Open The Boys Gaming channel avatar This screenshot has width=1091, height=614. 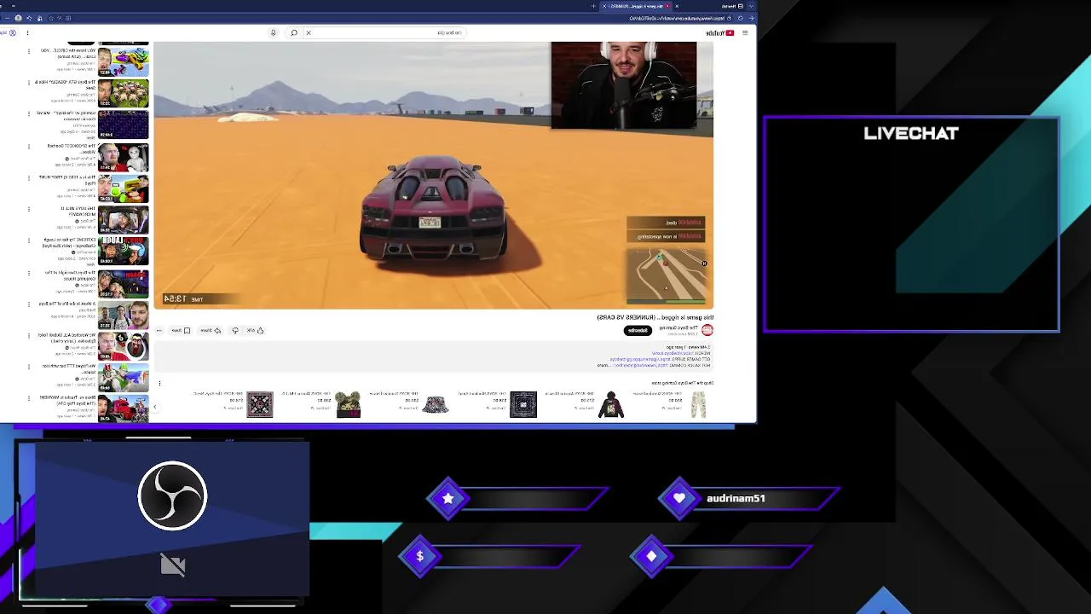tap(707, 330)
